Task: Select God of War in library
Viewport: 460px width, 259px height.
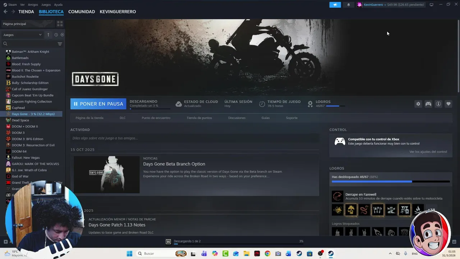Action: pos(20,176)
